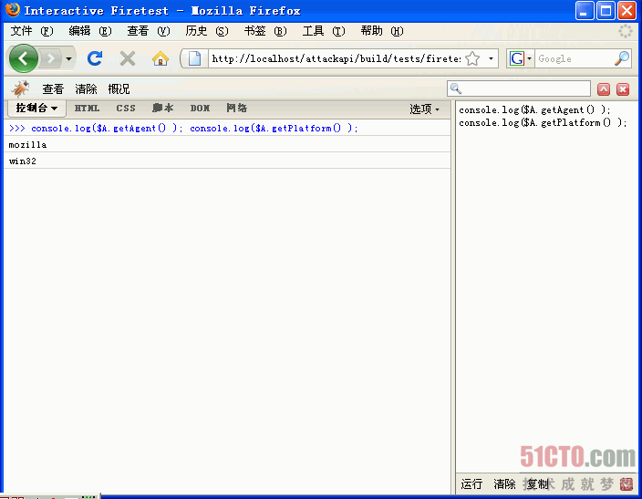Screen dimensions: 642x499
Task: Click the URL address field
Action: (337, 58)
